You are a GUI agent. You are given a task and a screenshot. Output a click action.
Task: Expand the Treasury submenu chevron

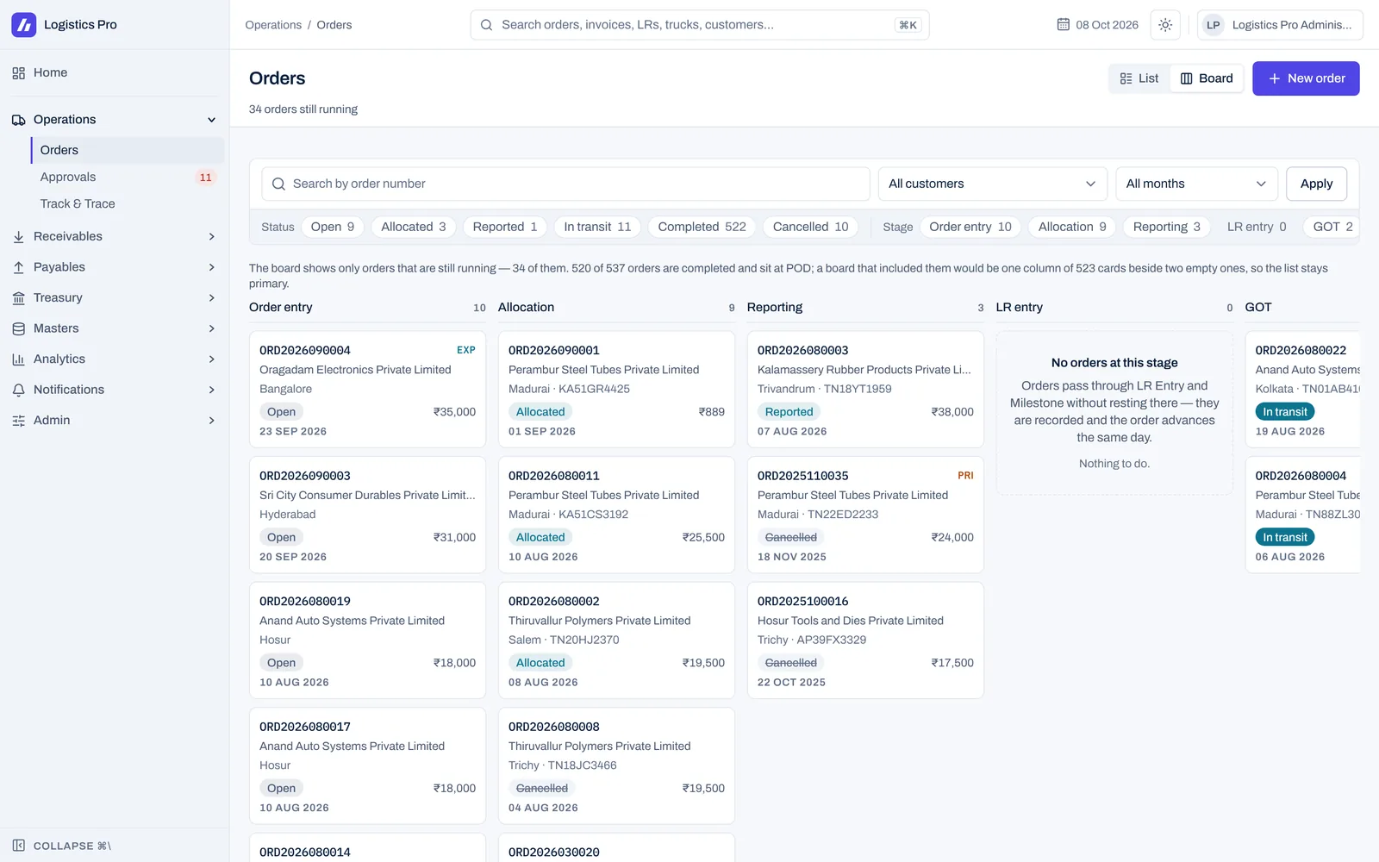(x=212, y=298)
